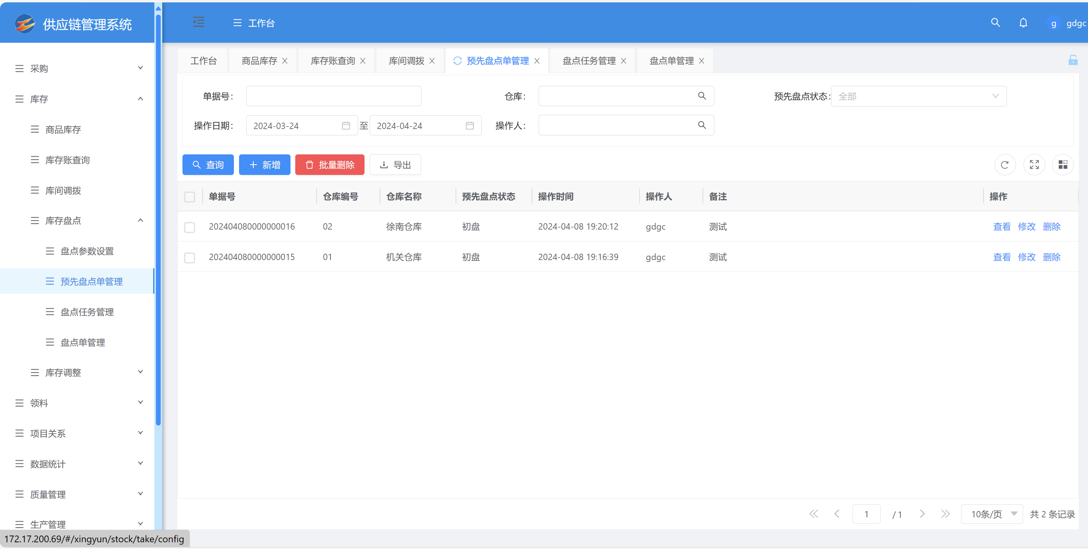Select the checkbox for row 202404080000000015
Viewport: 1088px width, 549px height.
(x=189, y=258)
